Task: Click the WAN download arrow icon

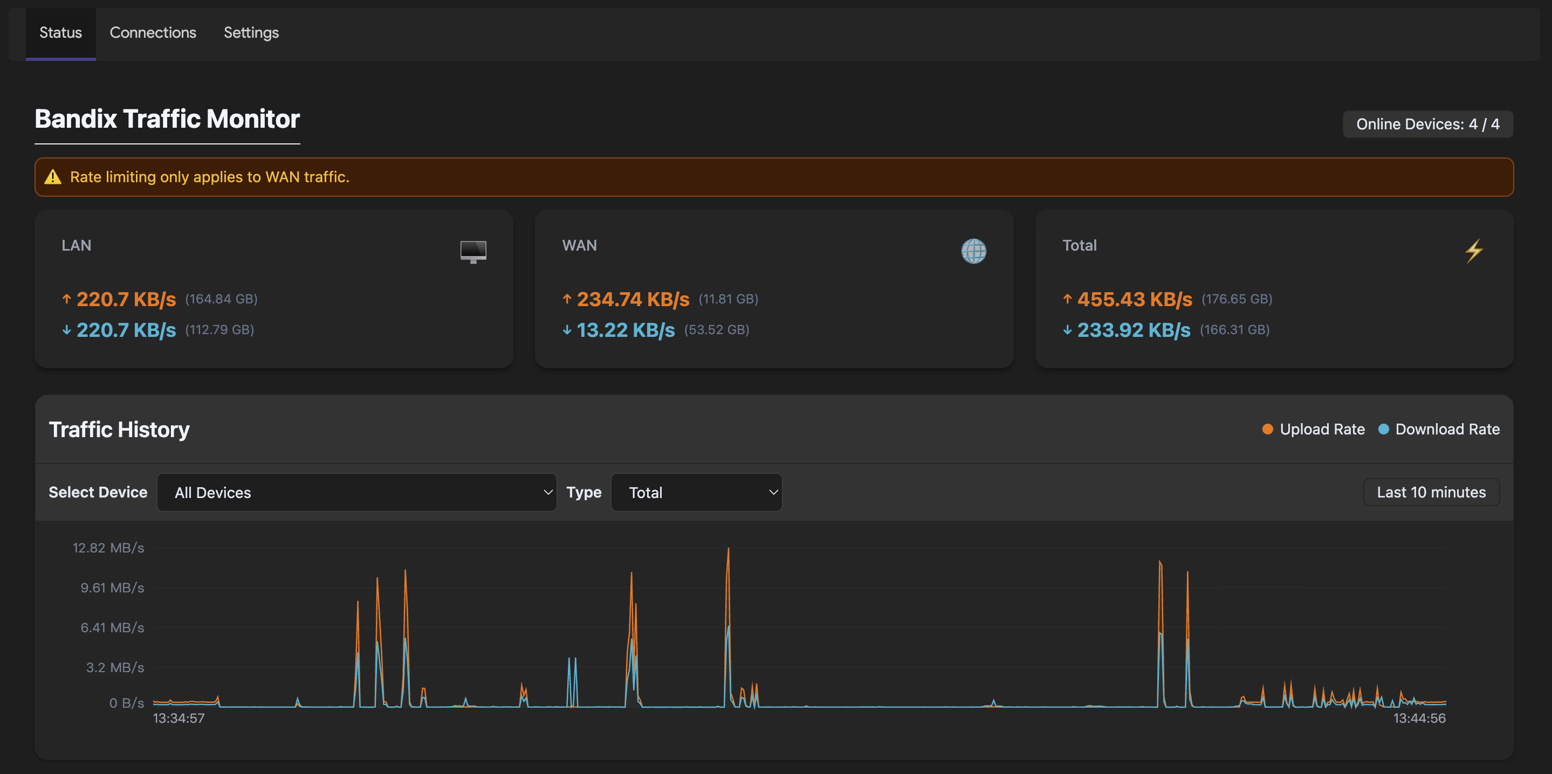Action: click(567, 330)
